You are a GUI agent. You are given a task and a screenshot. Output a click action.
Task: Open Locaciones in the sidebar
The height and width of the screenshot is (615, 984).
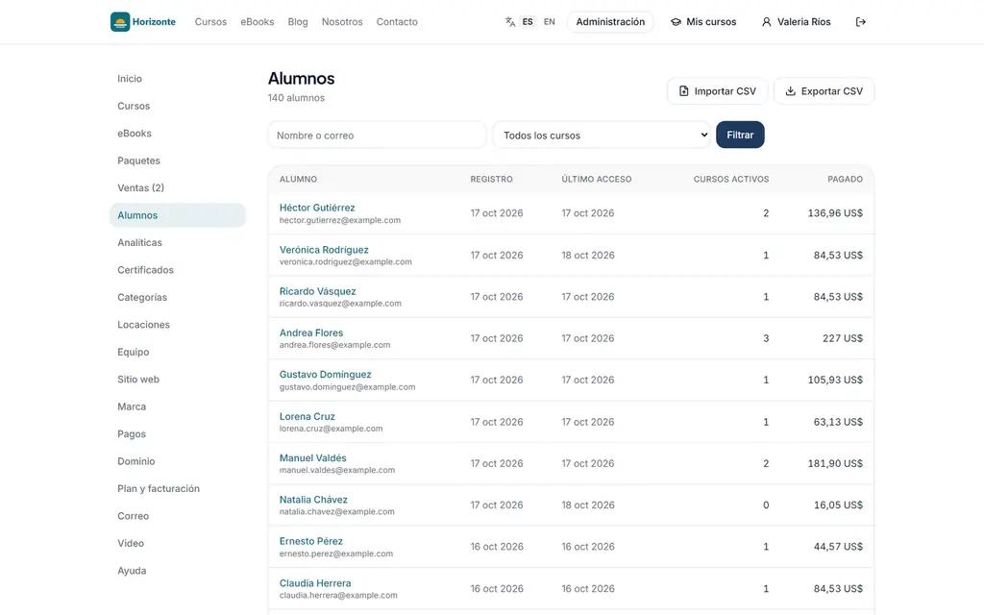point(178,325)
